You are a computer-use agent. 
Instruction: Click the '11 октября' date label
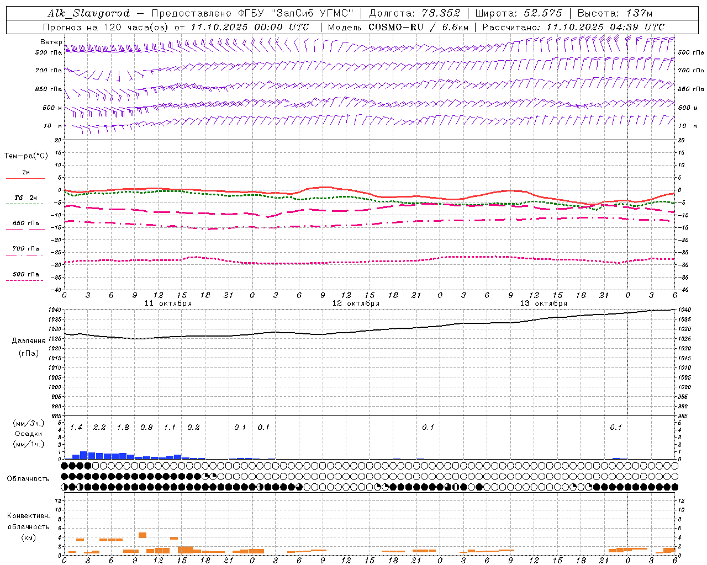coord(168,303)
